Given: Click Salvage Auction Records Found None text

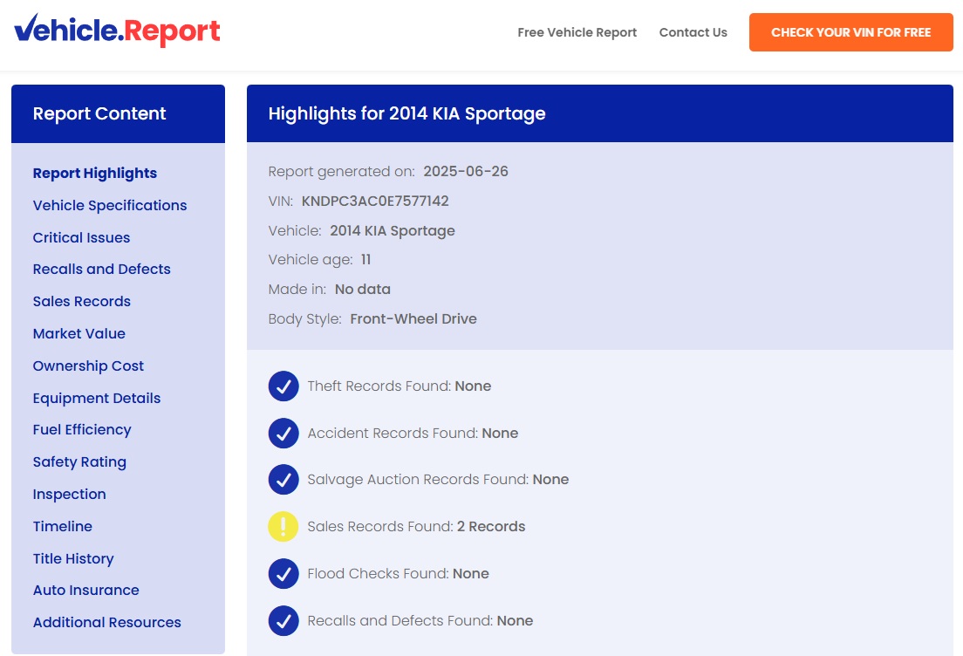Looking at the screenshot, I should (438, 480).
